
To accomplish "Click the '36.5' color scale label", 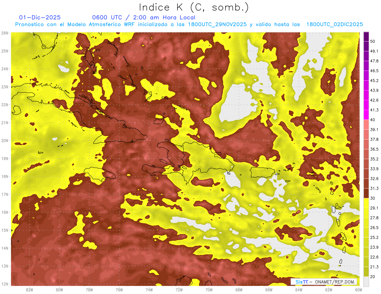I will point(374,149).
